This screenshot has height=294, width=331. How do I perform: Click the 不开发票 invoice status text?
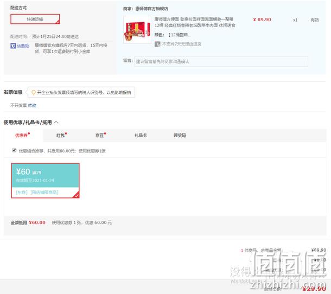click(x=18, y=105)
